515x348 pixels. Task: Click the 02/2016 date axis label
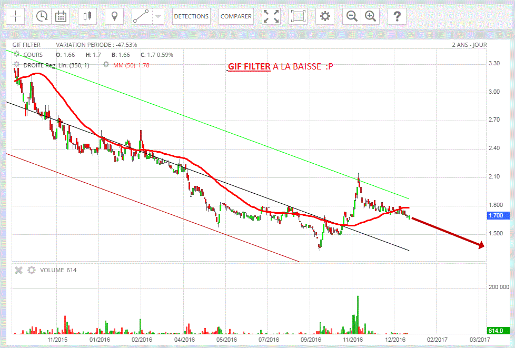pos(142,340)
